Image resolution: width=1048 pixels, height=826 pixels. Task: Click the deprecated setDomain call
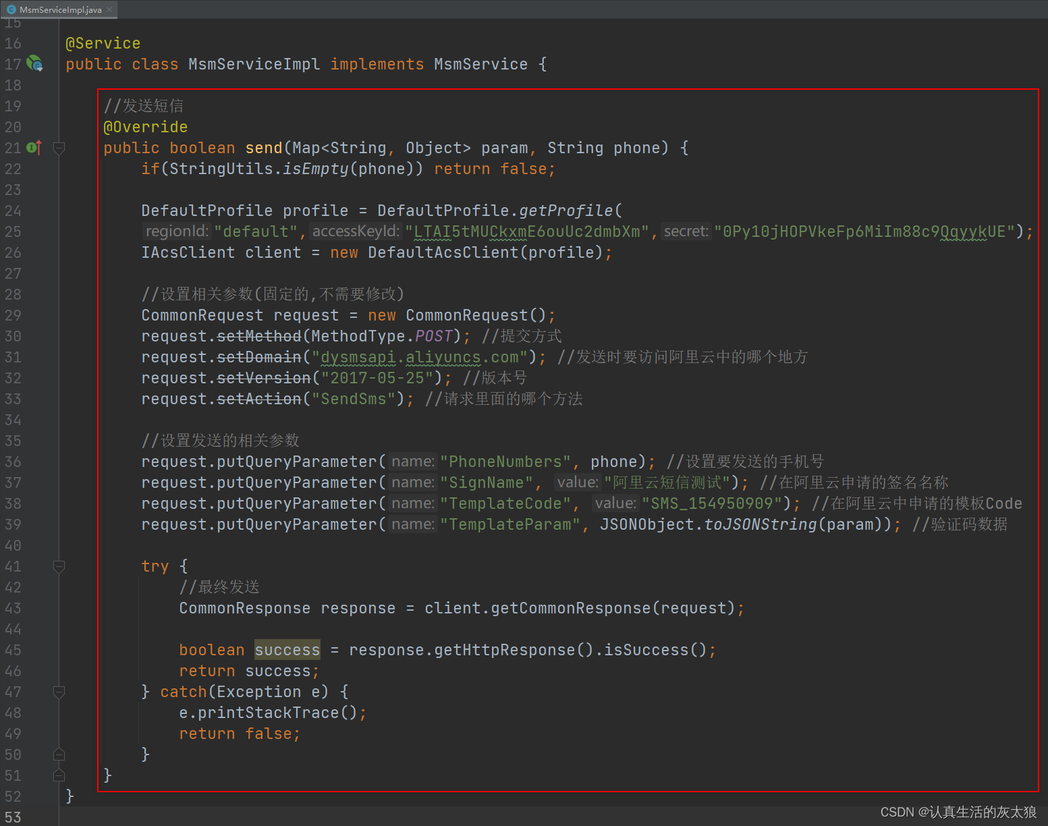click(259, 357)
